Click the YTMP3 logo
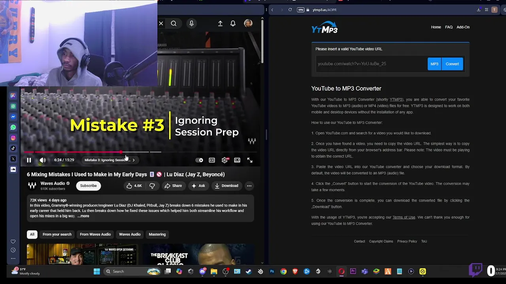This screenshot has height=284, width=506. tap(325, 27)
